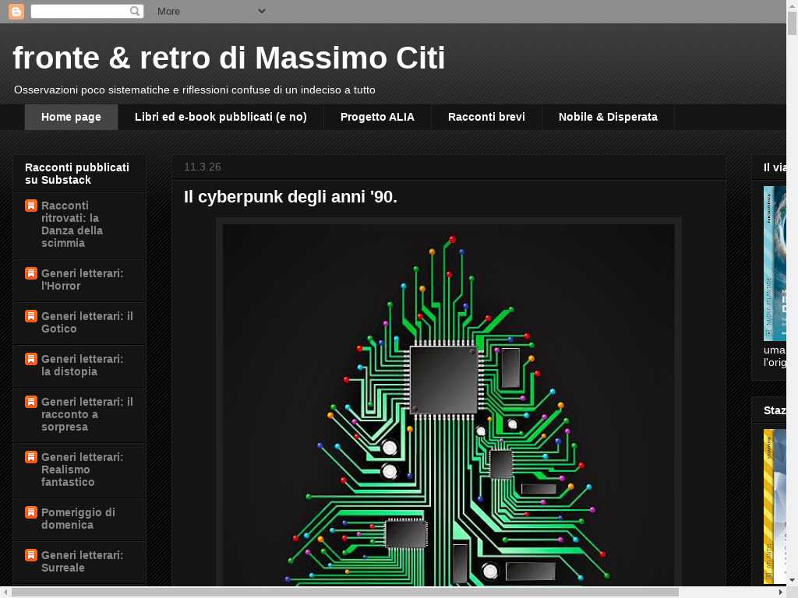Click the Blogger navbar search field
The height and width of the screenshot is (598, 798).
[79, 12]
